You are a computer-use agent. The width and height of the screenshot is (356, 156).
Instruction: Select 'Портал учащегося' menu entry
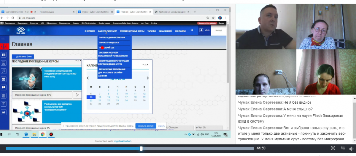click(109, 43)
